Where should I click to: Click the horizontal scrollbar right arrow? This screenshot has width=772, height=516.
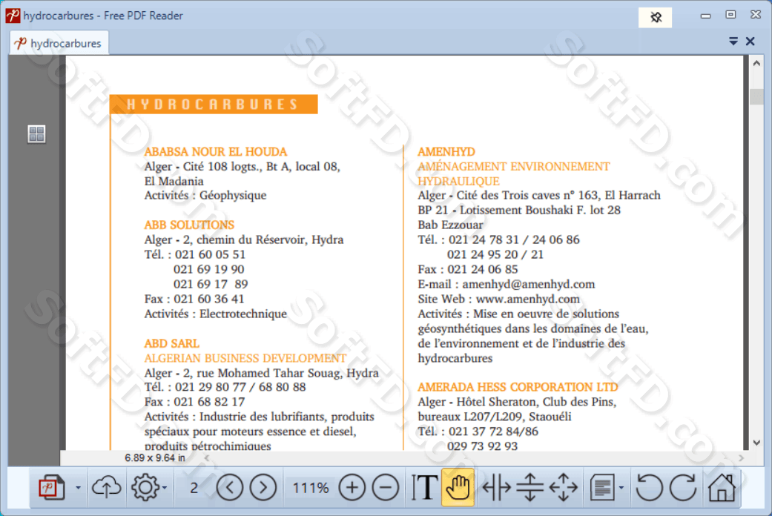(742, 458)
